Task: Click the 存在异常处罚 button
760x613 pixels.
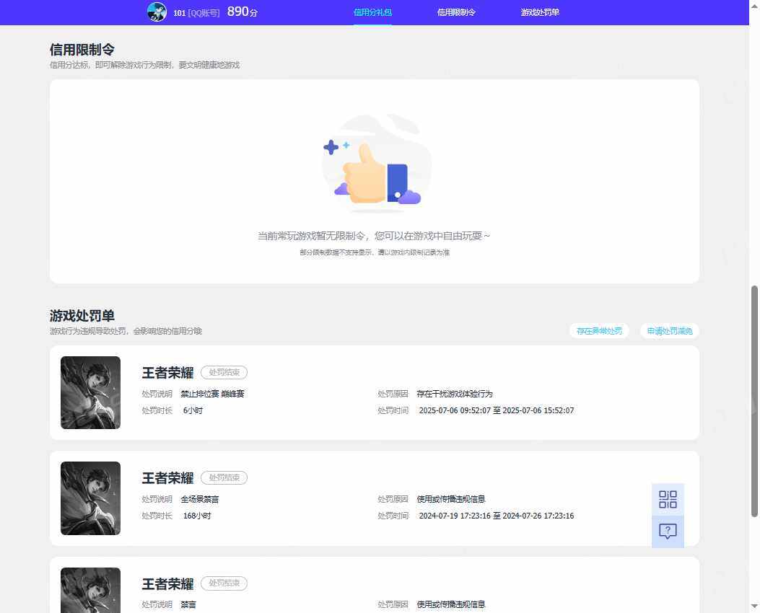Action: (x=599, y=331)
